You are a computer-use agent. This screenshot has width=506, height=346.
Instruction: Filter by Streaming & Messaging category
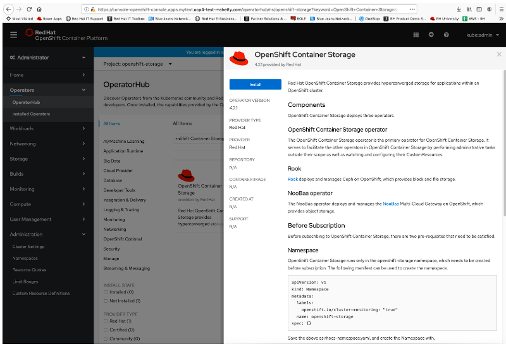126,268
